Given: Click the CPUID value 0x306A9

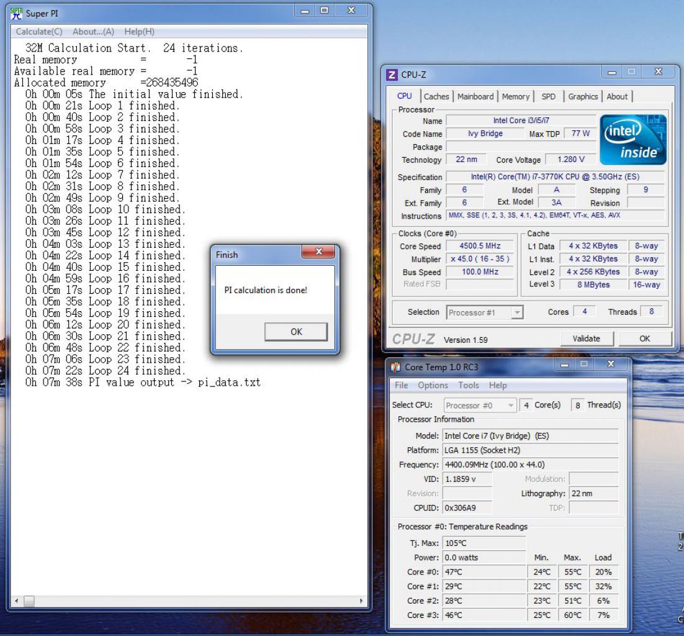Looking at the screenshot, I should [467, 507].
